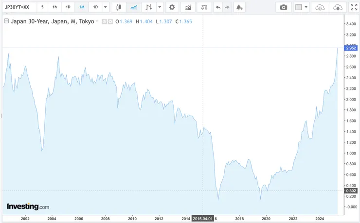Open chart settings gear
Screen dimensions: 360x223
[172, 7]
